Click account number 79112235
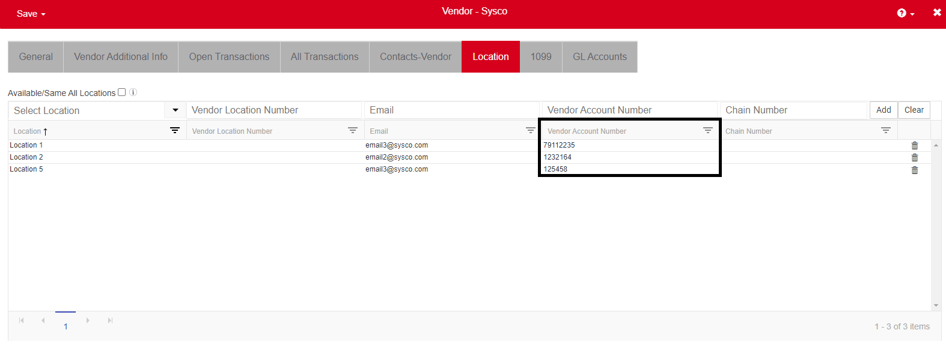 point(559,145)
